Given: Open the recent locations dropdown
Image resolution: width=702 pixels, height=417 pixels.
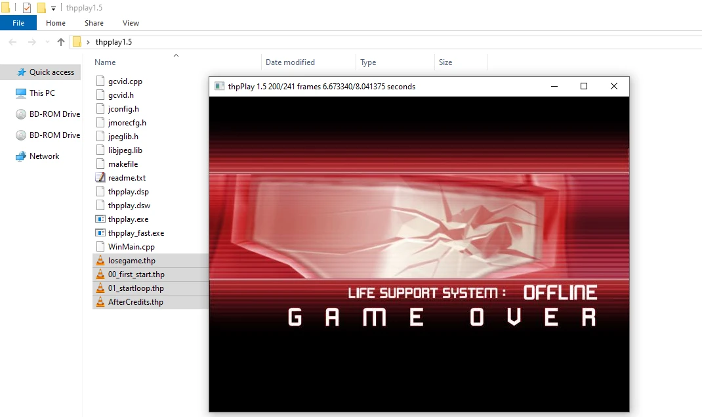Looking at the screenshot, I should (47, 41).
